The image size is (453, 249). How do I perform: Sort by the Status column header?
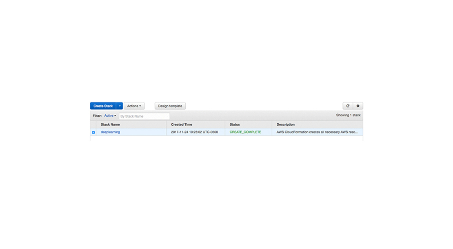coord(235,124)
